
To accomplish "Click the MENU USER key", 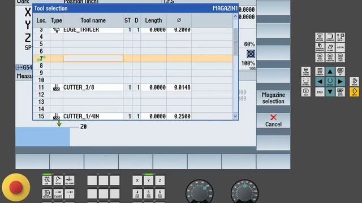I will pos(341,58).
